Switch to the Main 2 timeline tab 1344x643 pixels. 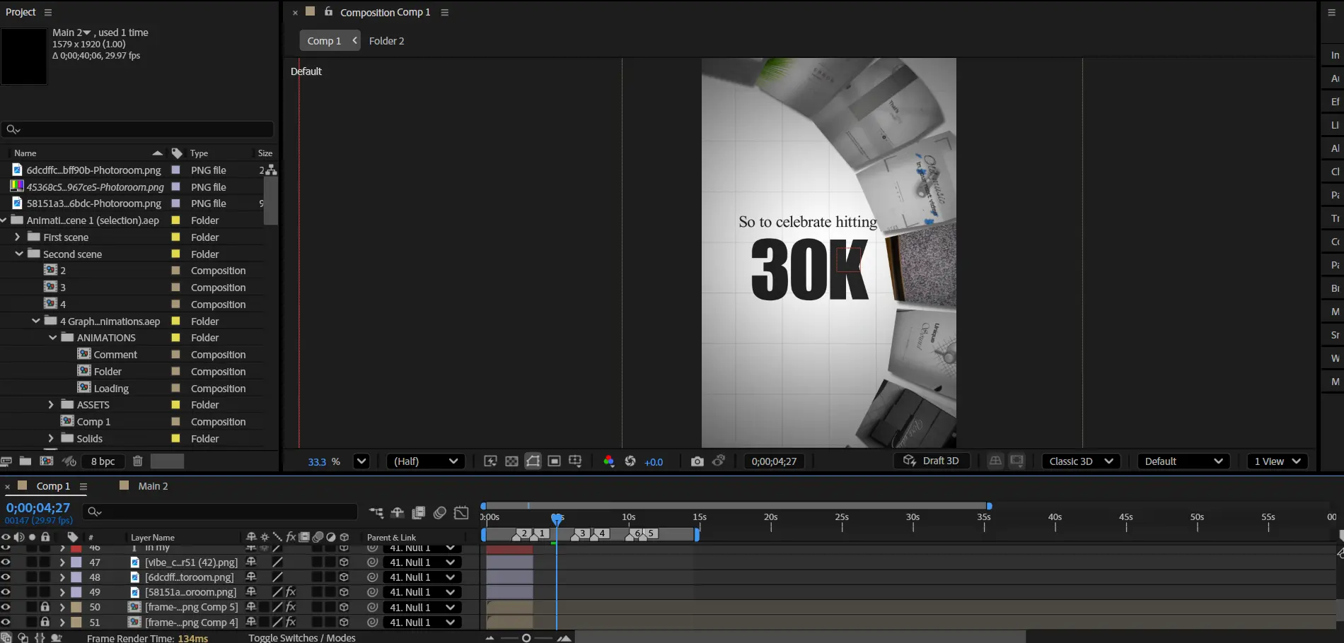point(153,486)
